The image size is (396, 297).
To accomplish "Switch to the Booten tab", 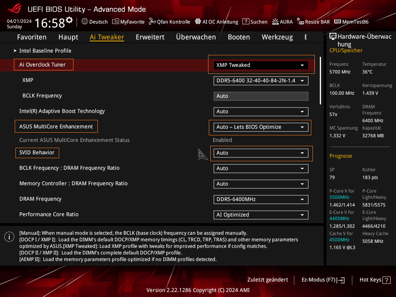I will (239, 37).
